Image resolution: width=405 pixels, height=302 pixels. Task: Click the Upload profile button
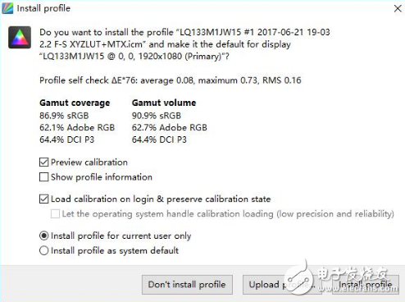(282, 285)
